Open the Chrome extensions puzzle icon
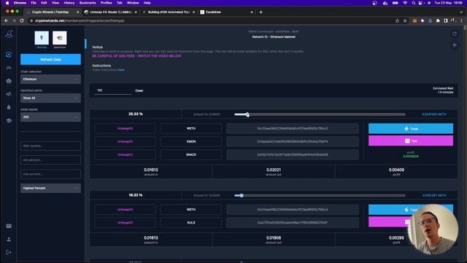Viewport: 467px width, 263px height. coord(438,20)
